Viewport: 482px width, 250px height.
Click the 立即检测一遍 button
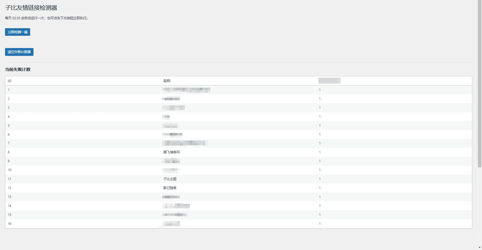click(18, 32)
